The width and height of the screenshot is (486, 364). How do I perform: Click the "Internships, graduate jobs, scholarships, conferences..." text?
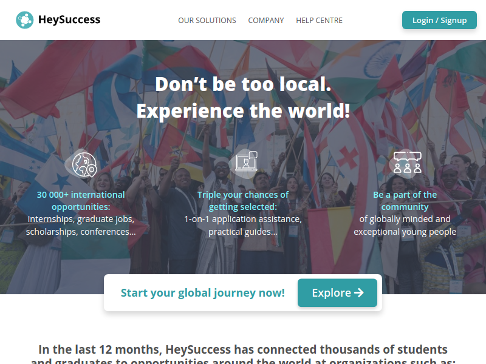point(81,225)
